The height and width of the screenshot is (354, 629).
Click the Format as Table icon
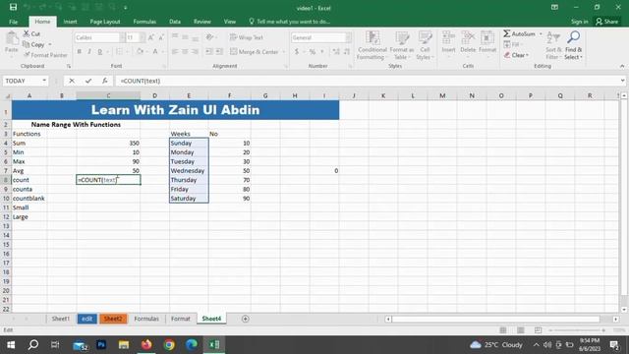402,37
